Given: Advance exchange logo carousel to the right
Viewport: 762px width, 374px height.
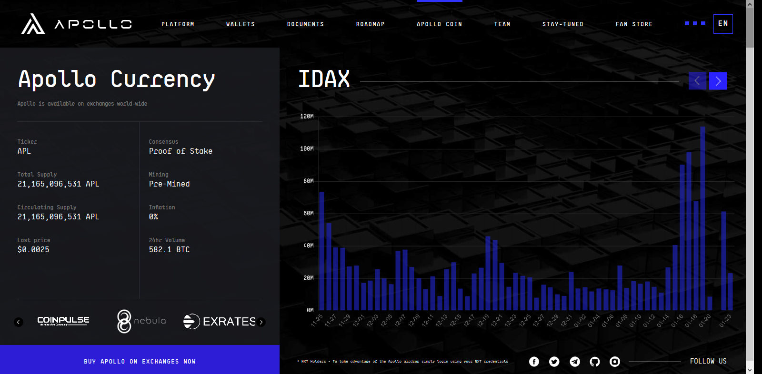Looking at the screenshot, I should 261,322.
